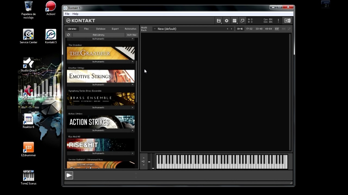The width and height of the screenshot is (348, 195).
Task: Open Kontakt options gear icon
Action: (x=226, y=21)
